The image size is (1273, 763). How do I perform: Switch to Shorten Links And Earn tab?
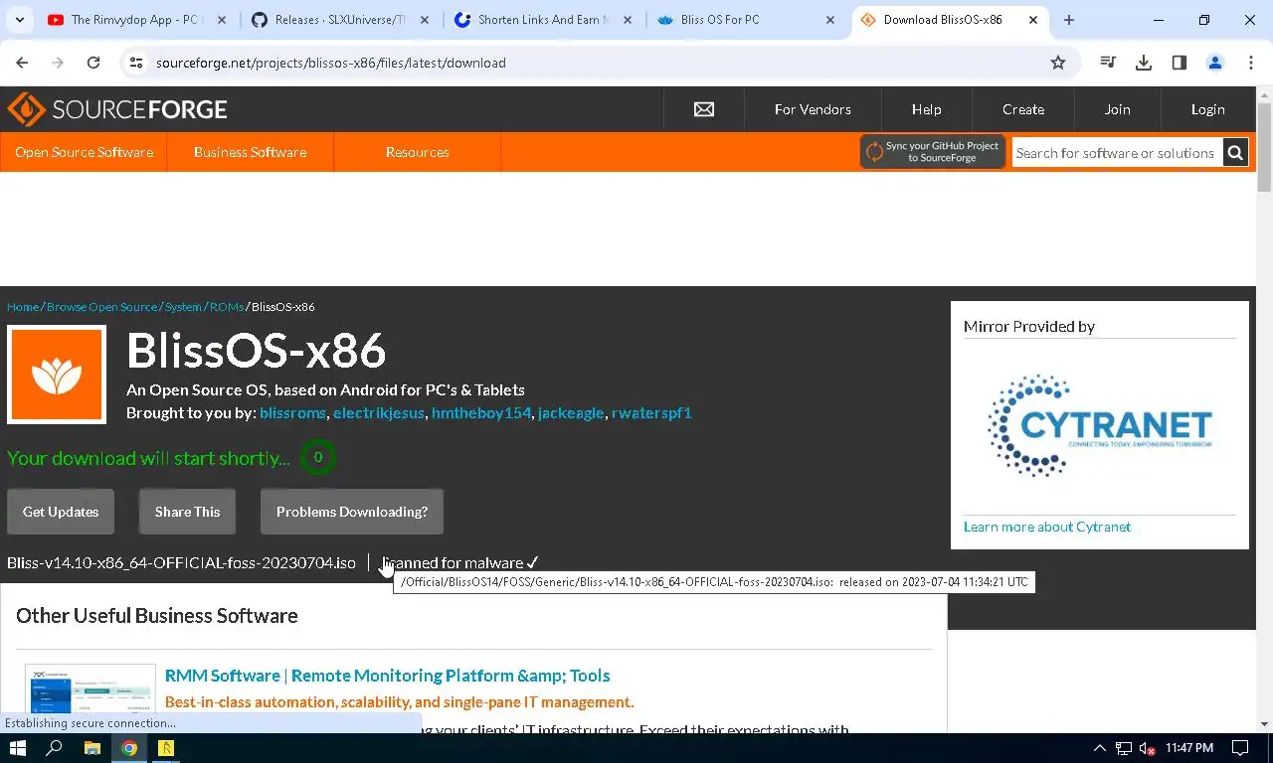(x=542, y=20)
